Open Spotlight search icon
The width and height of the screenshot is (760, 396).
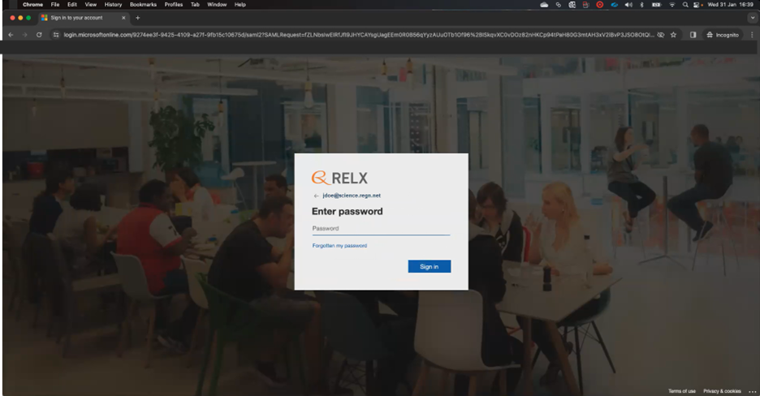tap(684, 4)
